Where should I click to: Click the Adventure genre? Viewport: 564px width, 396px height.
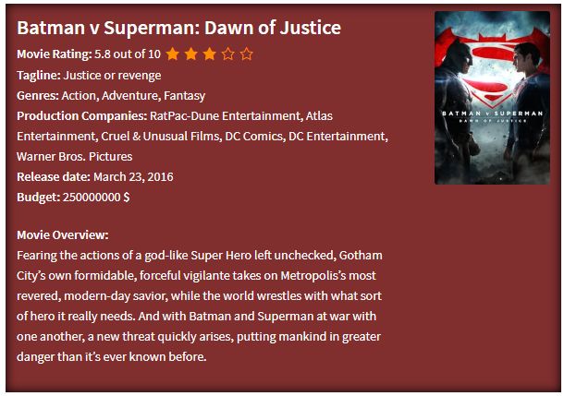(130, 96)
